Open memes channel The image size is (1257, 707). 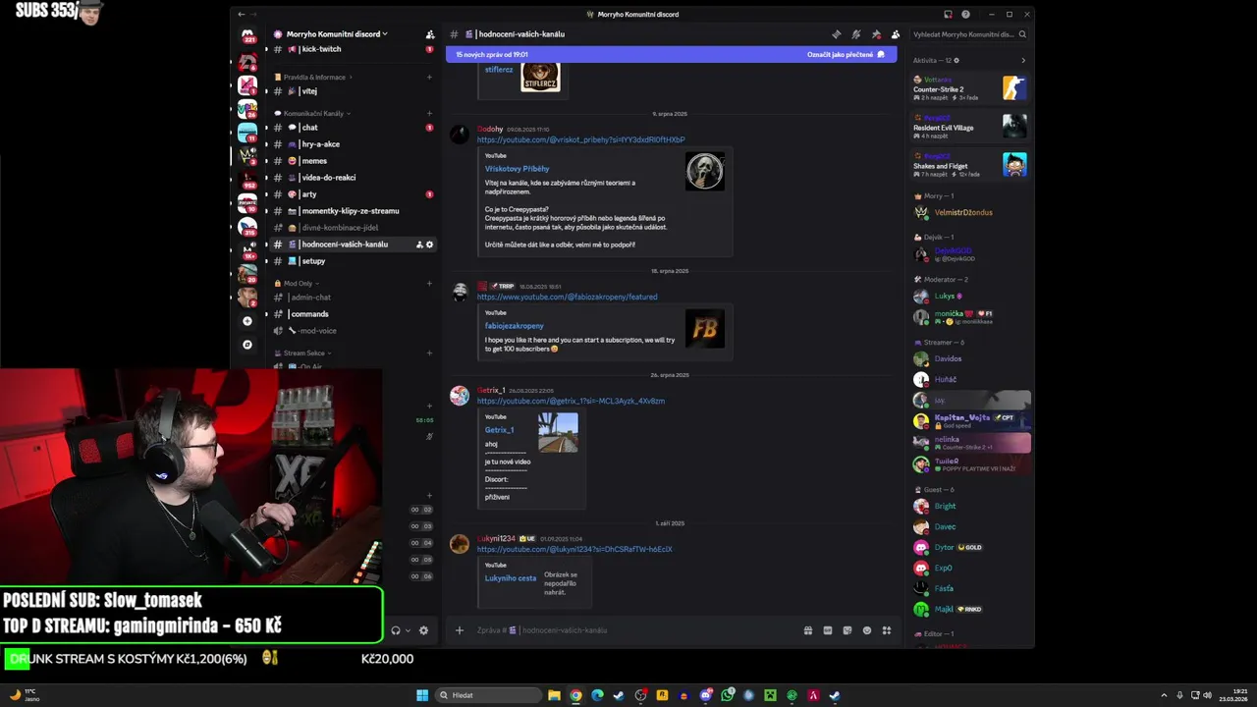[352, 161]
